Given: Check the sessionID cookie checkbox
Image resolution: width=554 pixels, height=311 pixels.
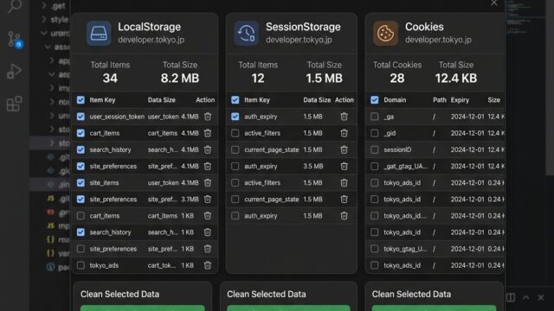Looking at the screenshot, I should pyautogui.click(x=375, y=149).
